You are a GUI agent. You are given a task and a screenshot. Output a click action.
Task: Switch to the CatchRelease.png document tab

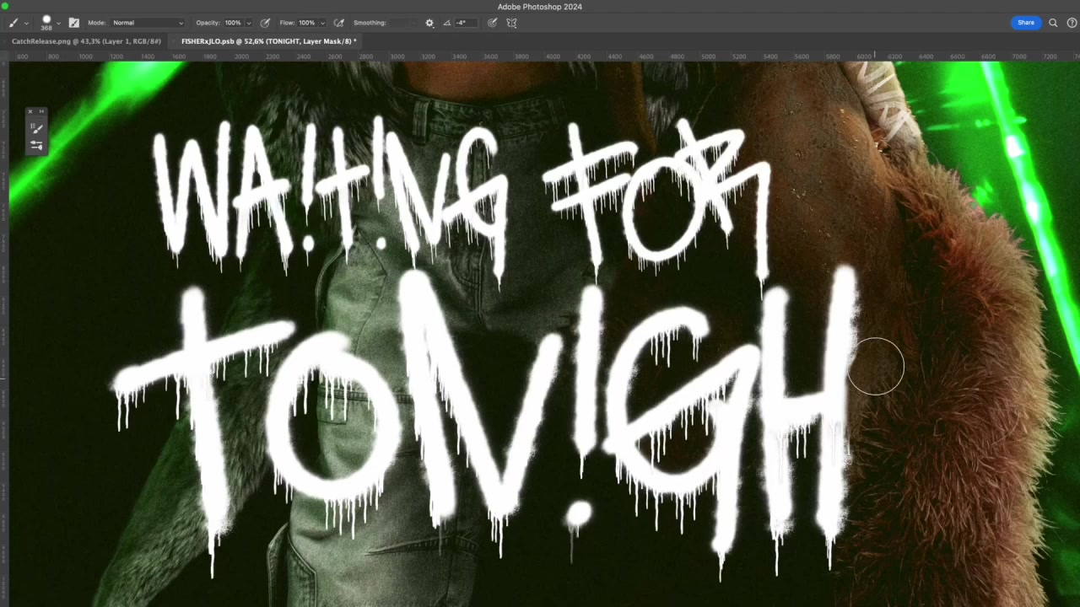(x=86, y=41)
